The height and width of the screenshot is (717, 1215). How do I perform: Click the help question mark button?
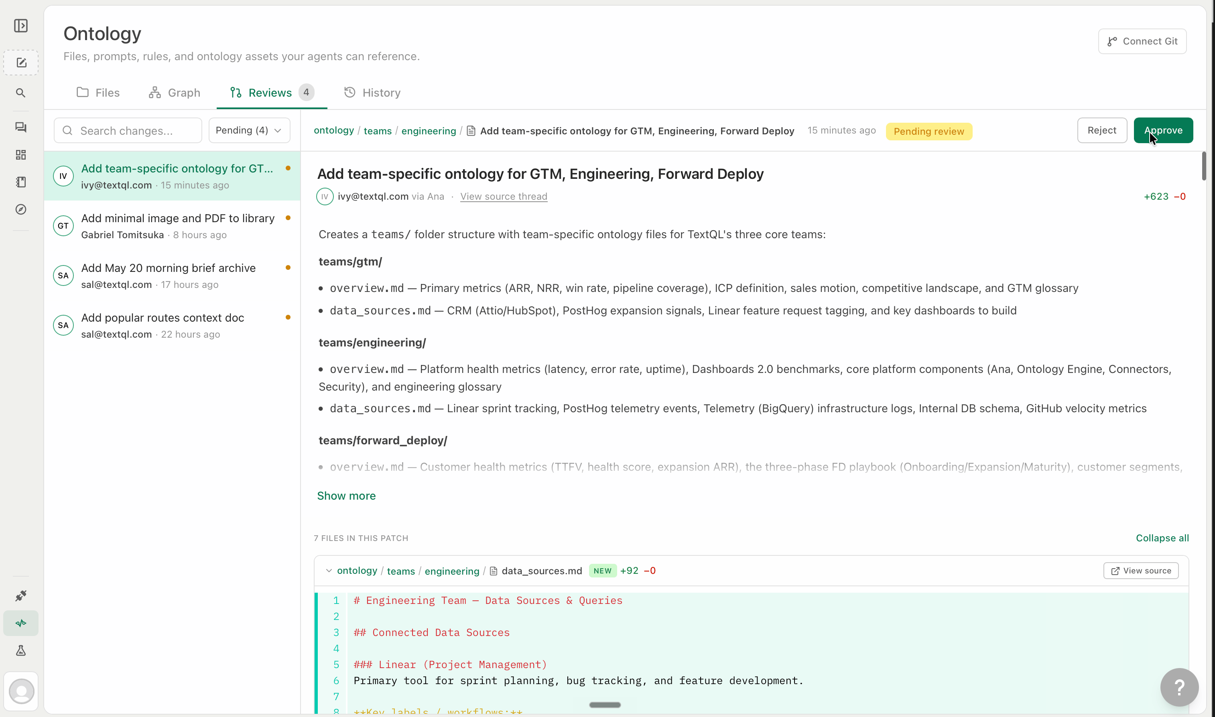coord(1179,687)
